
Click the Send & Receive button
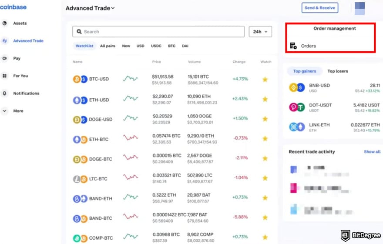320,8
